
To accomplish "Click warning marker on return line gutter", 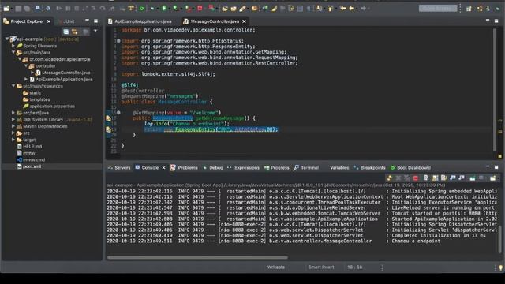I will tap(109, 129).
